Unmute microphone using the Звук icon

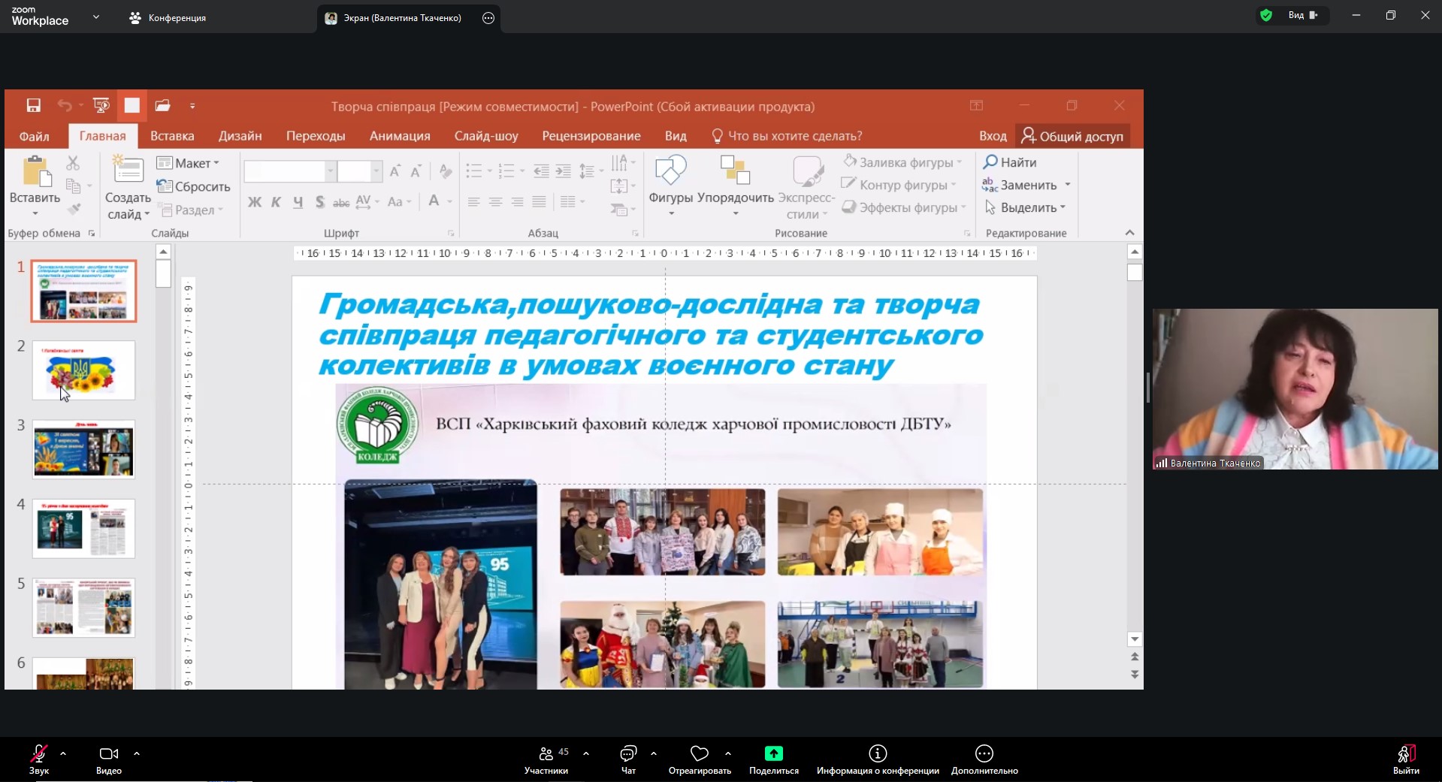[39, 753]
